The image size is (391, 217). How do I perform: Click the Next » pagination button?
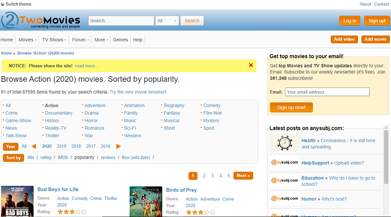243,175
